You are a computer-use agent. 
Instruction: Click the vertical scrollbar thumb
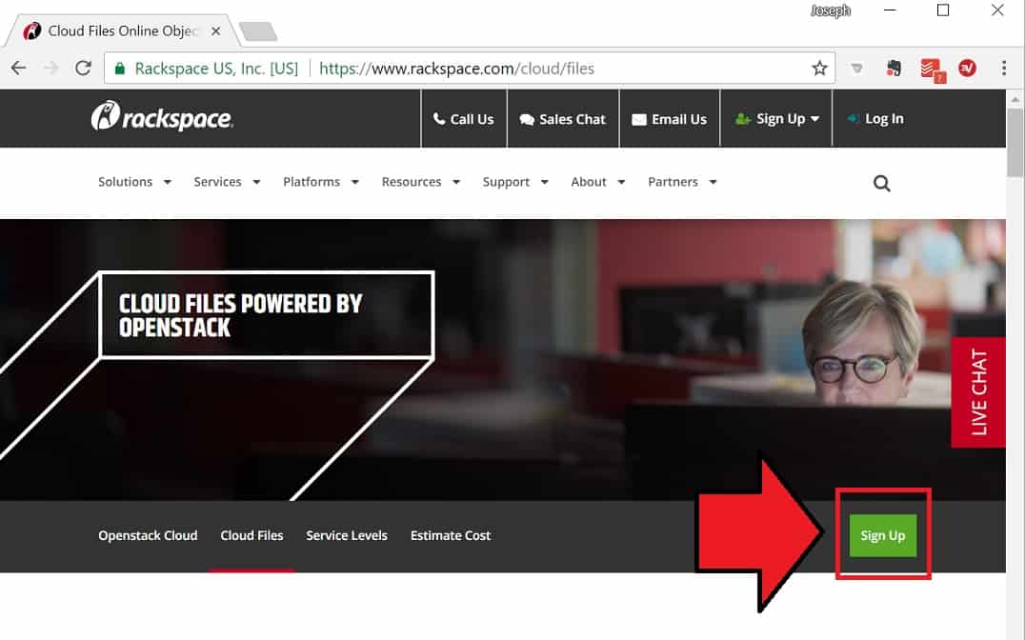(x=1015, y=143)
